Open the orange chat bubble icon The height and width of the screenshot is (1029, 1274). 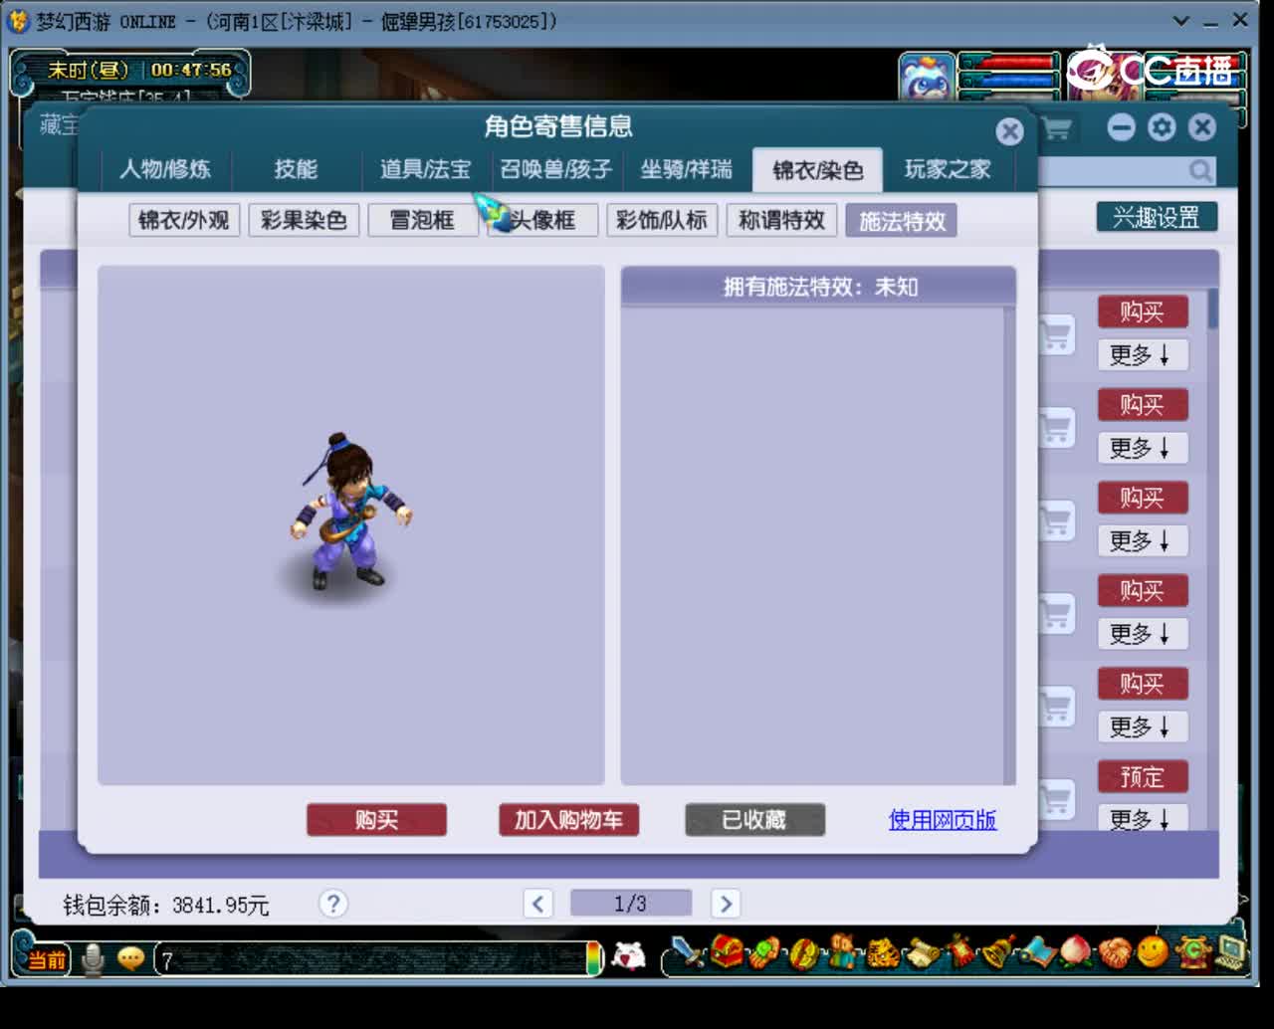click(x=130, y=958)
